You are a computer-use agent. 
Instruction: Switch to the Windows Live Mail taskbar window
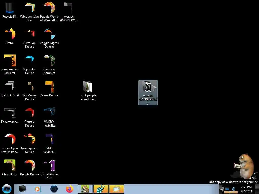[116, 189]
